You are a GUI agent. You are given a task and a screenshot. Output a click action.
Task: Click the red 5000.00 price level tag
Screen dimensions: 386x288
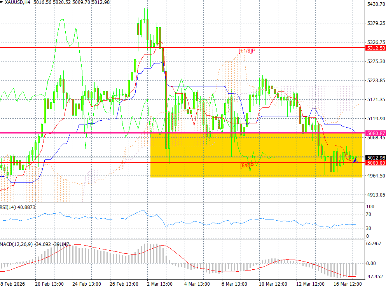pos(376,163)
